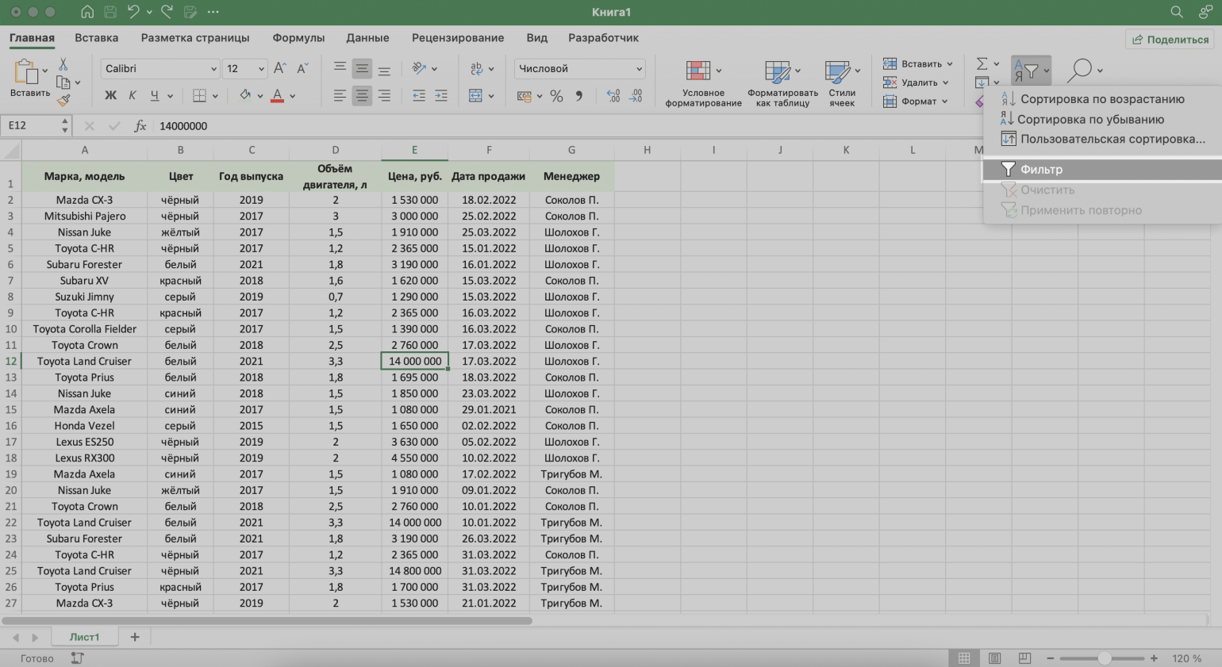1222x667 pixels.
Task: Expand the Числовой number format dropdown
Action: click(x=639, y=69)
